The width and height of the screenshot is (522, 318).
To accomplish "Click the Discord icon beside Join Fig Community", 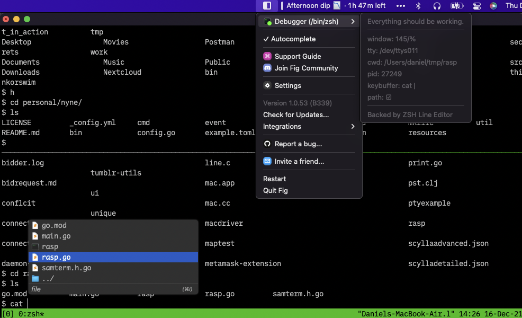I will click(x=268, y=68).
